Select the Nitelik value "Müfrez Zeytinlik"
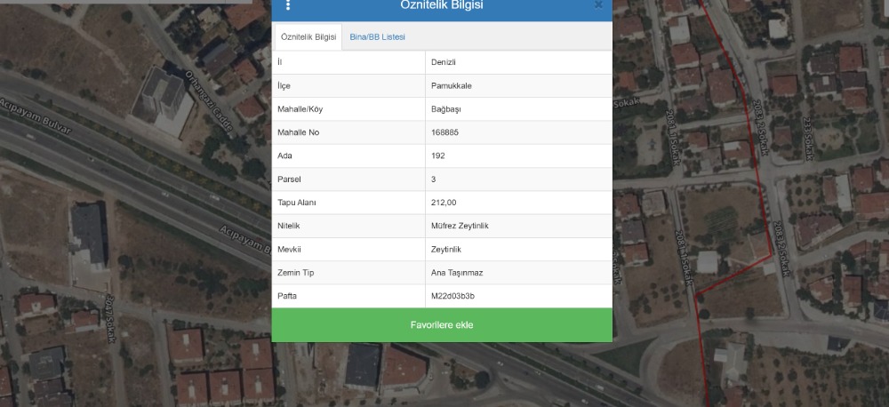 (460, 226)
